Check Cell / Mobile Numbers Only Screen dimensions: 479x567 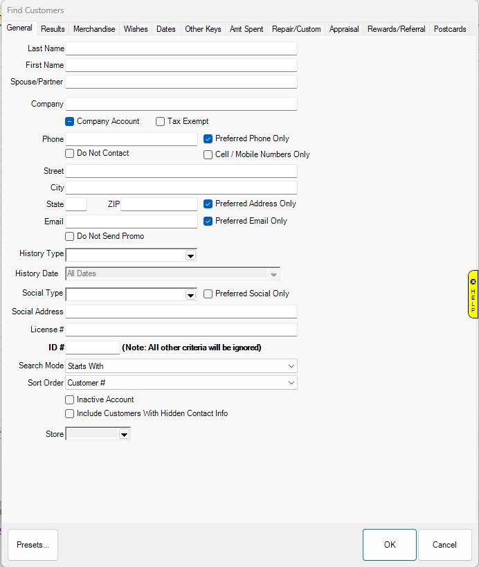point(208,155)
